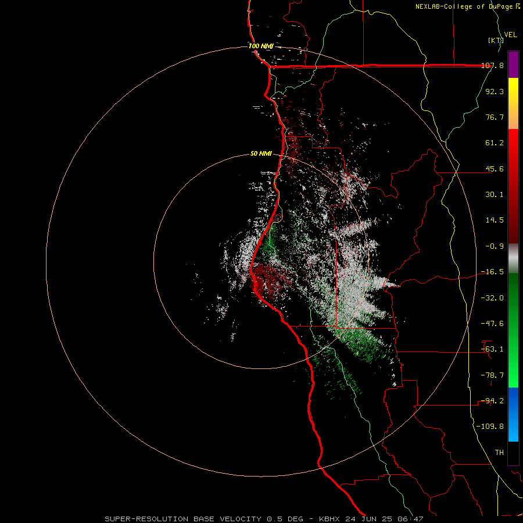Screen dimensions: 523x523
Task: Pick the purple segment of velocity color bar
Action: point(513,65)
